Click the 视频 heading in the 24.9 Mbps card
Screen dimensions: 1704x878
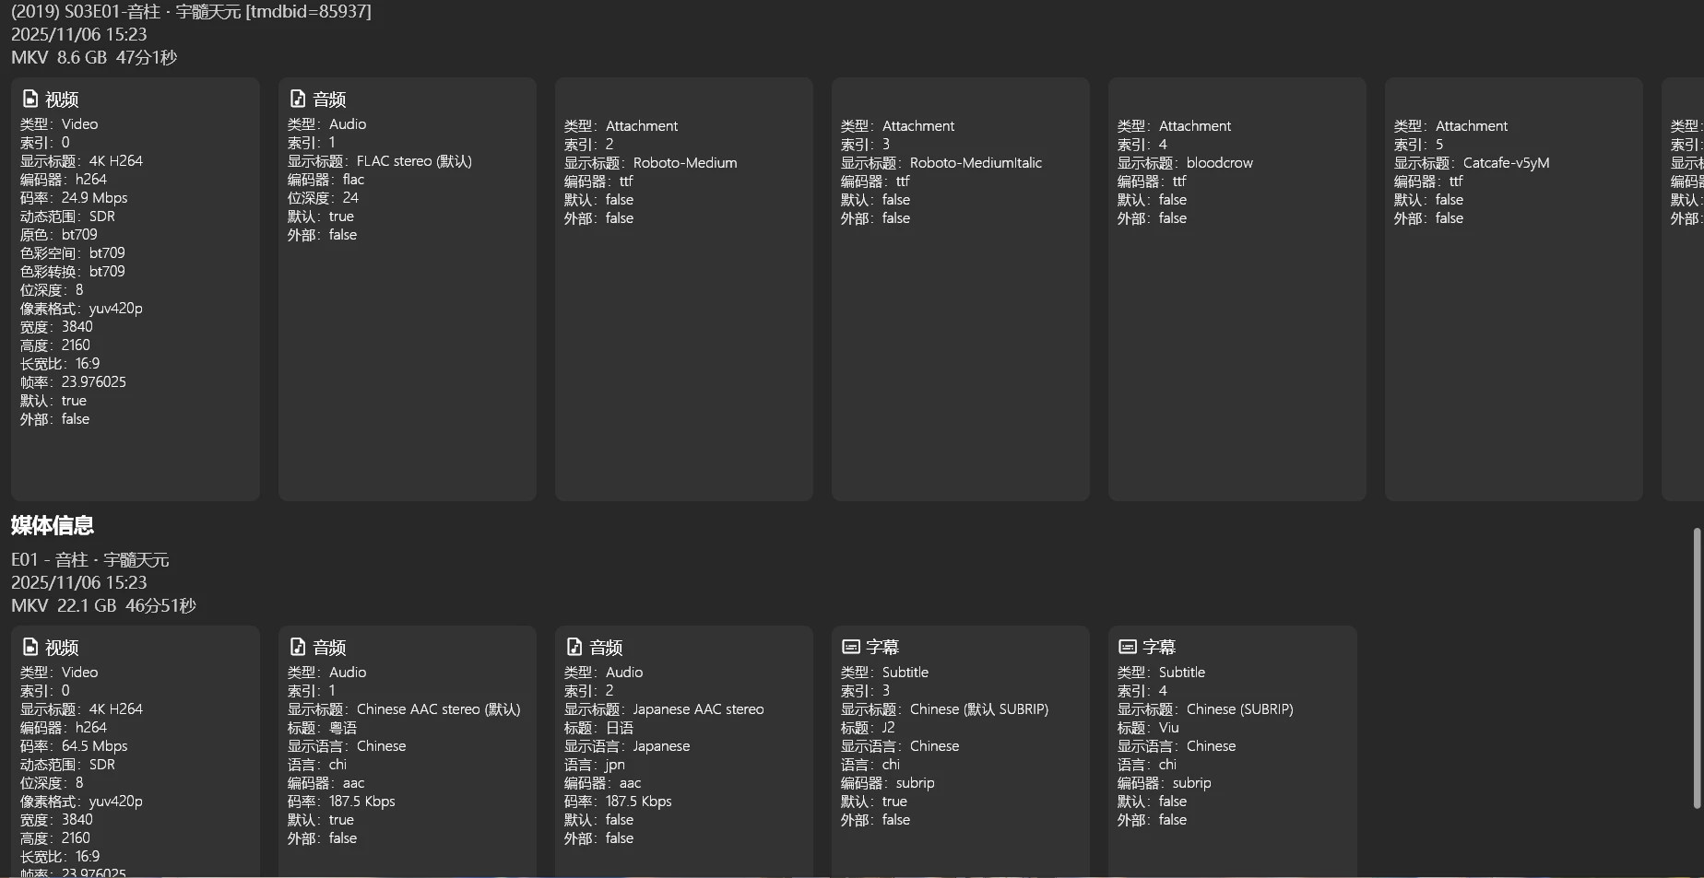coord(62,100)
